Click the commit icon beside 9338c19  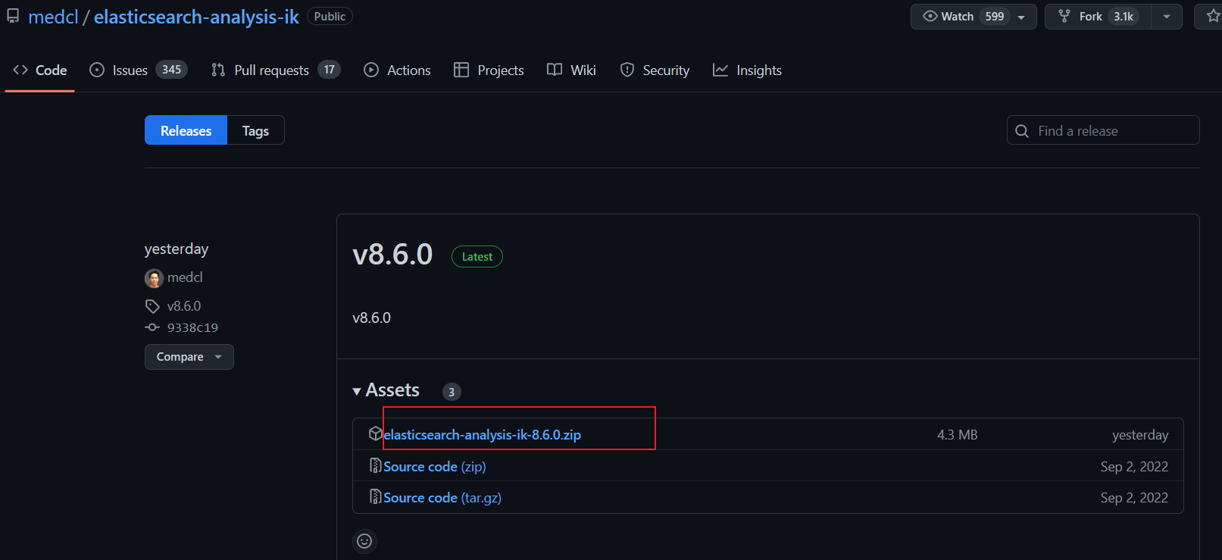pyautogui.click(x=152, y=327)
